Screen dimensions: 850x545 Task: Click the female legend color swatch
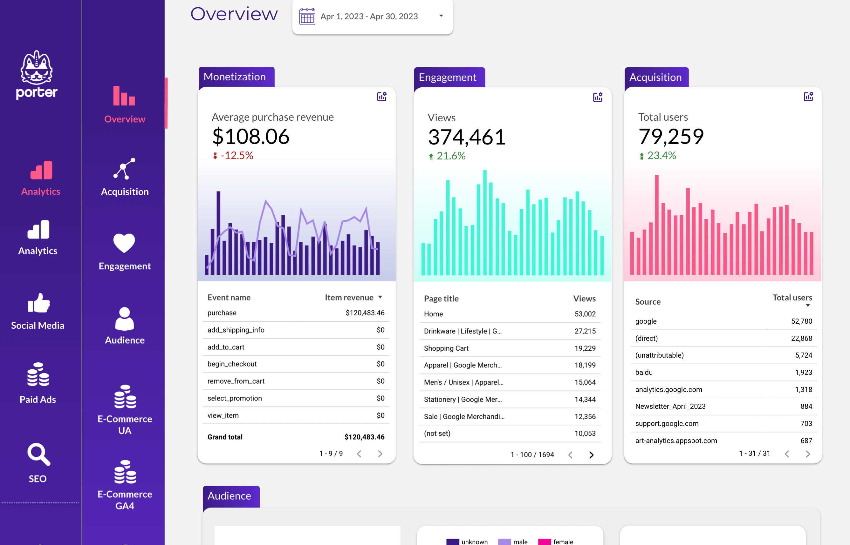tap(544, 542)
